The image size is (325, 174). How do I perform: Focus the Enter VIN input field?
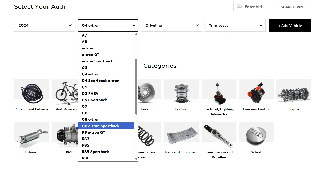[x=260, y=7]
